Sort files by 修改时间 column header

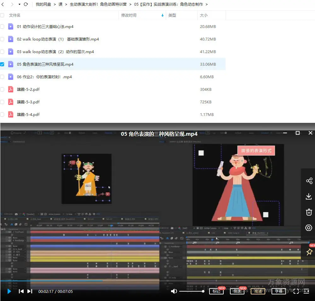129,15
